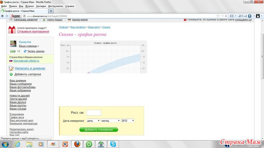The image size is (264, 148).
Task: Click the Windows Start orb
Action: [x=5, y=144]
